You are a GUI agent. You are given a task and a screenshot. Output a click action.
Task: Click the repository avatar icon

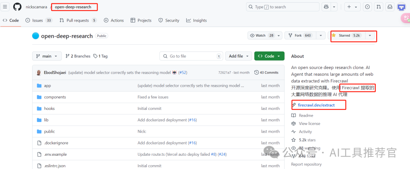point(36,36)
